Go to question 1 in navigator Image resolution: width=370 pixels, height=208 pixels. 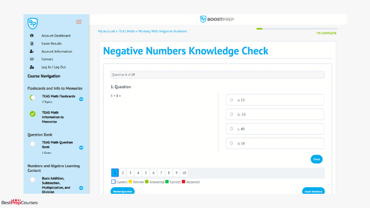tap(115, 172)
